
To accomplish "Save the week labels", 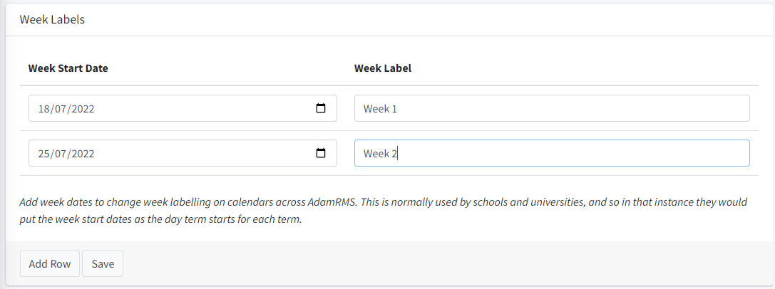I will coord(103,263).
